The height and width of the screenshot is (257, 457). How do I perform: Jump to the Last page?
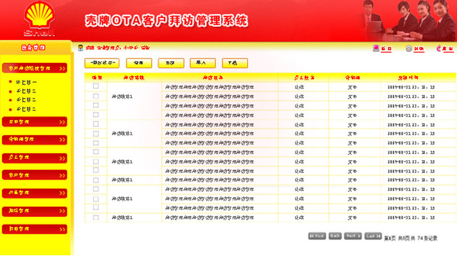373,236
